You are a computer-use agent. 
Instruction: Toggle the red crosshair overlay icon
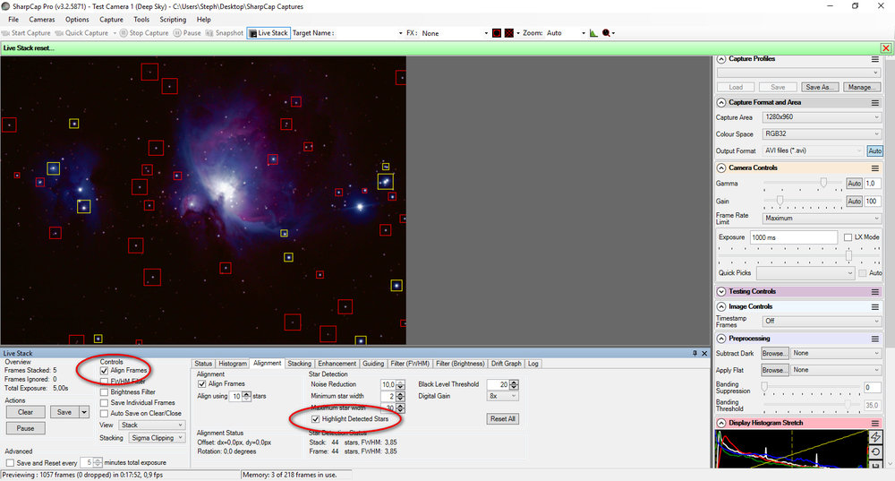[509, 33]
